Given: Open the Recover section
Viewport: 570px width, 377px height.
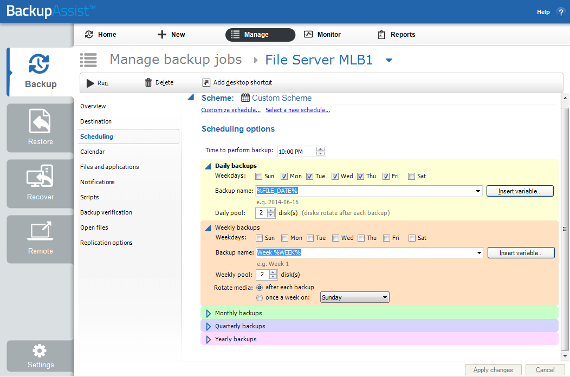Looking at the screenshot, I should [40, 183].
